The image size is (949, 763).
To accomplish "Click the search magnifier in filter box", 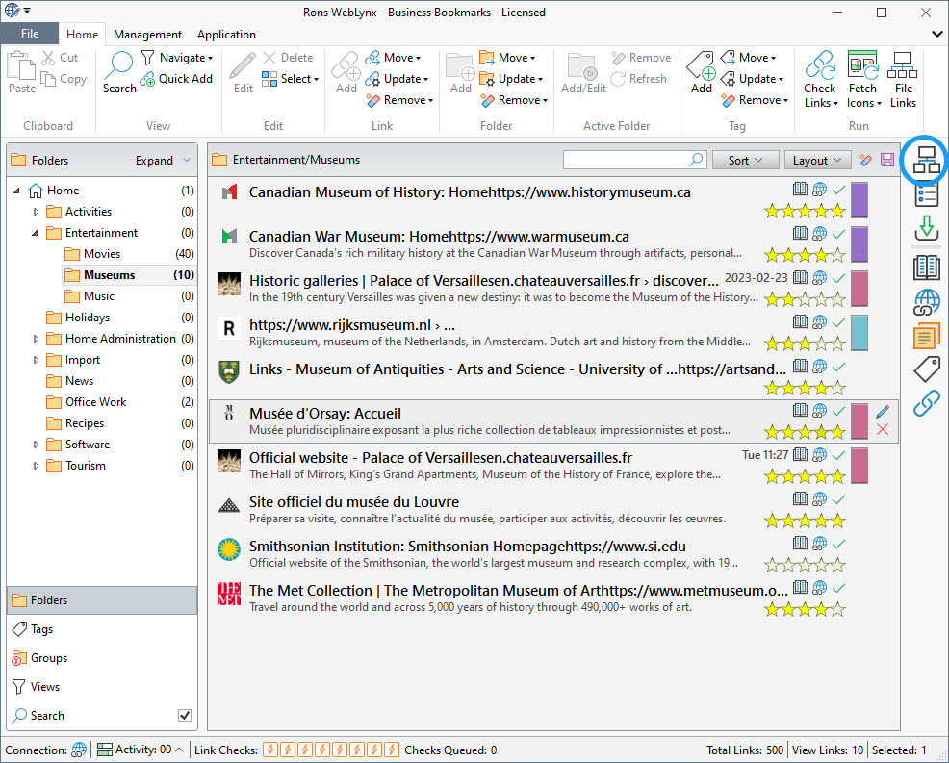I will (x=697, y=160).
